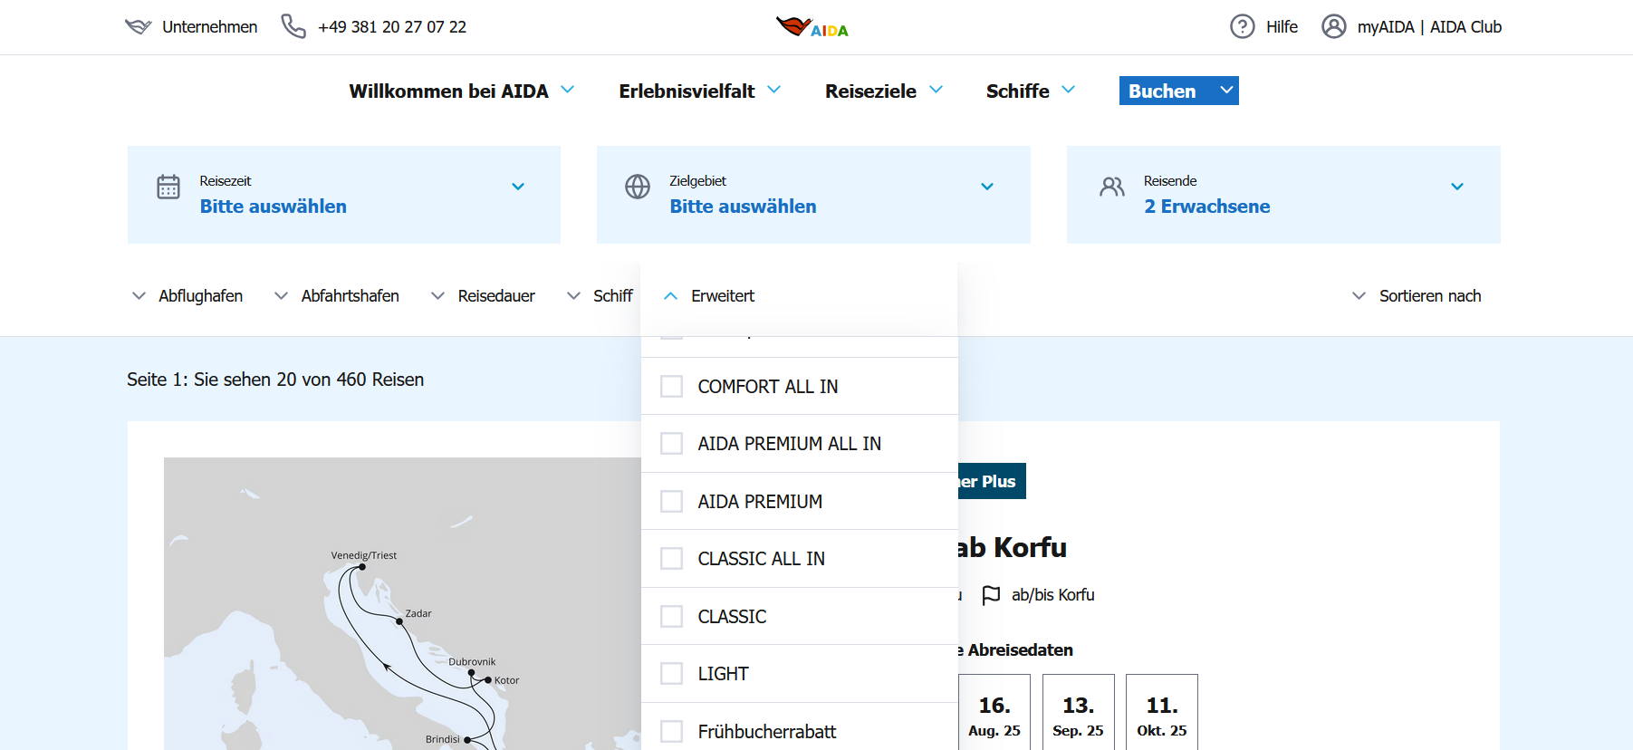The width and height of the screenshot is (1633, 750).
Task: Select the CLASSIC ALL IN checkbox
Action: point(671,559)
